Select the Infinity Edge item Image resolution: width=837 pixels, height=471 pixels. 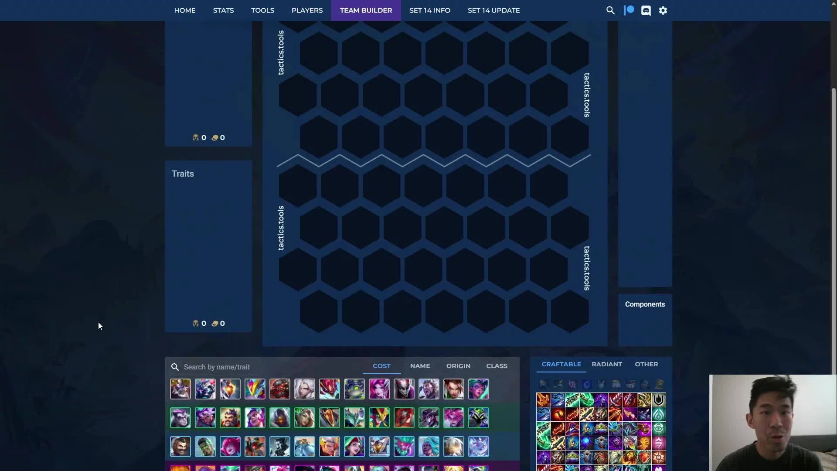click(x=644, y=399)
